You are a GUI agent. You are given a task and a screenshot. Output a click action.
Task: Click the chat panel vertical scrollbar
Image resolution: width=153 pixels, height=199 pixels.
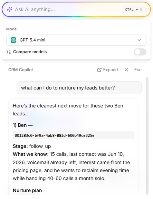point(147,136)
